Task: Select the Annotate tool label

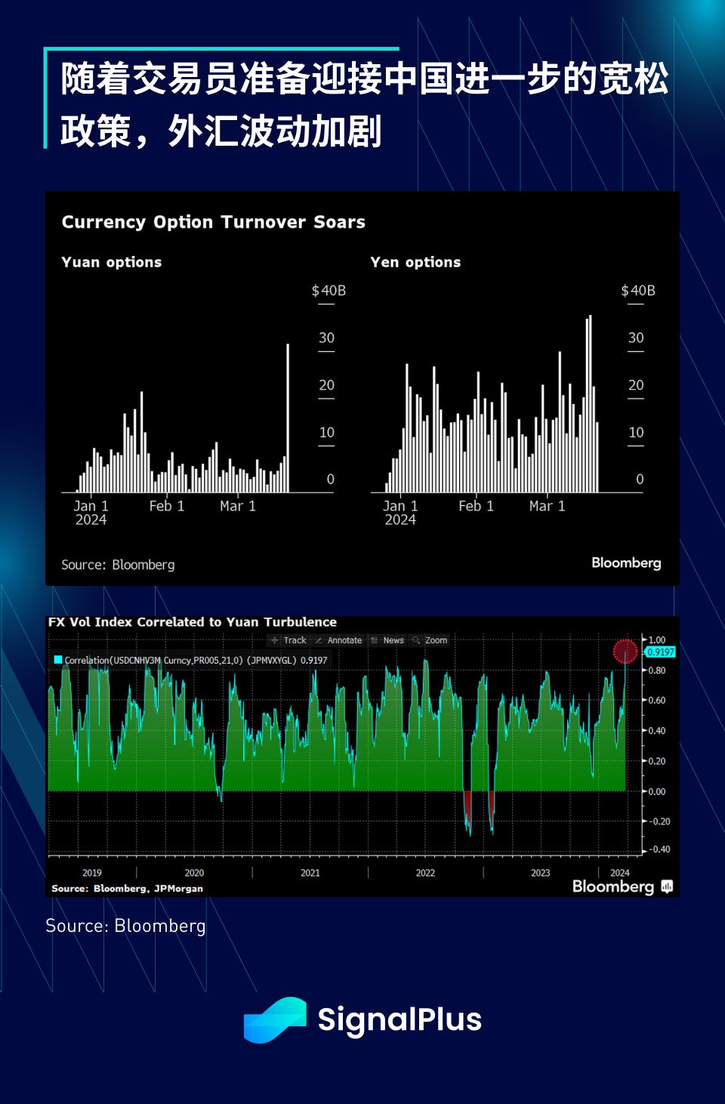Action: (344, 640)
